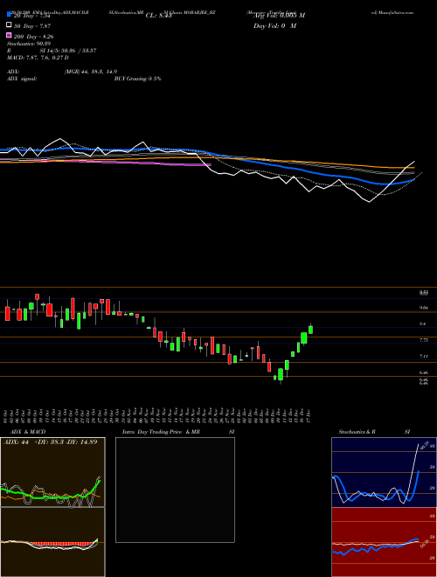Click the 'Avg Vol: 0.005 M' readout

tap(279, 16)
